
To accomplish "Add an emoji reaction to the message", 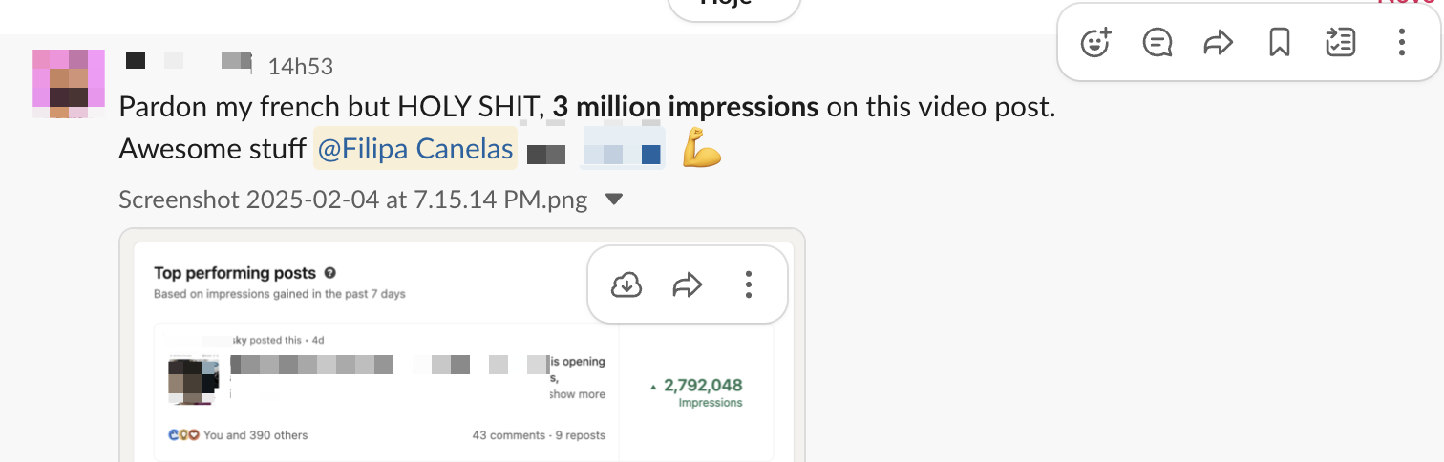I will pyautogui.click(x=1095, y=43).
